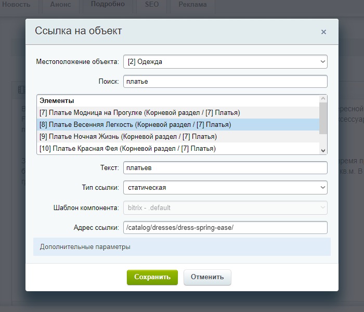This screenshot has width=364, height=312.
Task: Close the link dialog with X
Action: point(323,32)
